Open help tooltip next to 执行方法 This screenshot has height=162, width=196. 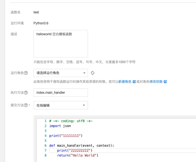coord(26,93)
